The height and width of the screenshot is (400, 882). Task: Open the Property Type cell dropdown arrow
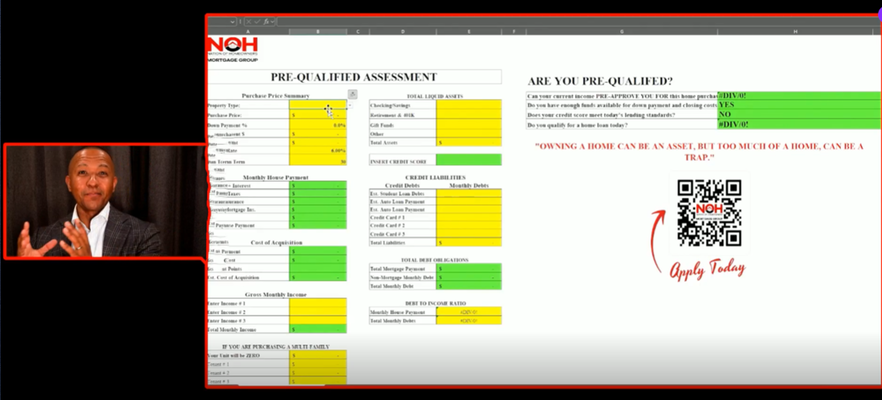click(350, 106)
